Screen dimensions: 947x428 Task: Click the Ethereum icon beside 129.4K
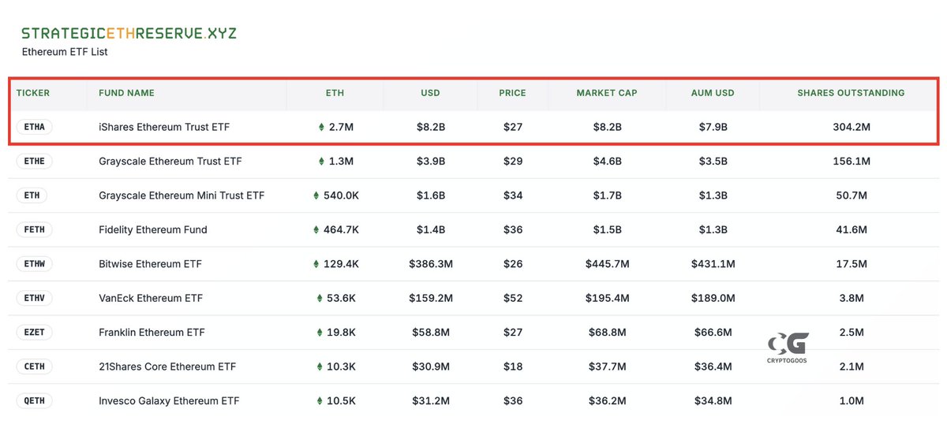[x=316, y=263]
